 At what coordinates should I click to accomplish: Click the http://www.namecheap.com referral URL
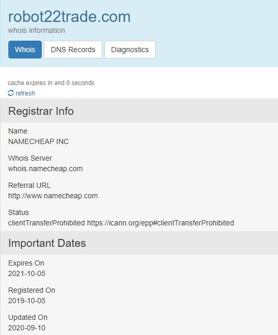pyautogui.click(x=53, y=196)
